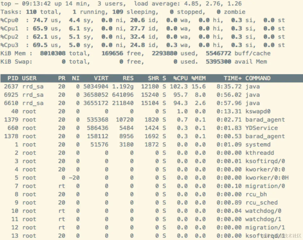The height and width of the screenshot is (240, 303).
Task: Click the systemd command name
Action: pyautogui.click(x=258, y=145)
